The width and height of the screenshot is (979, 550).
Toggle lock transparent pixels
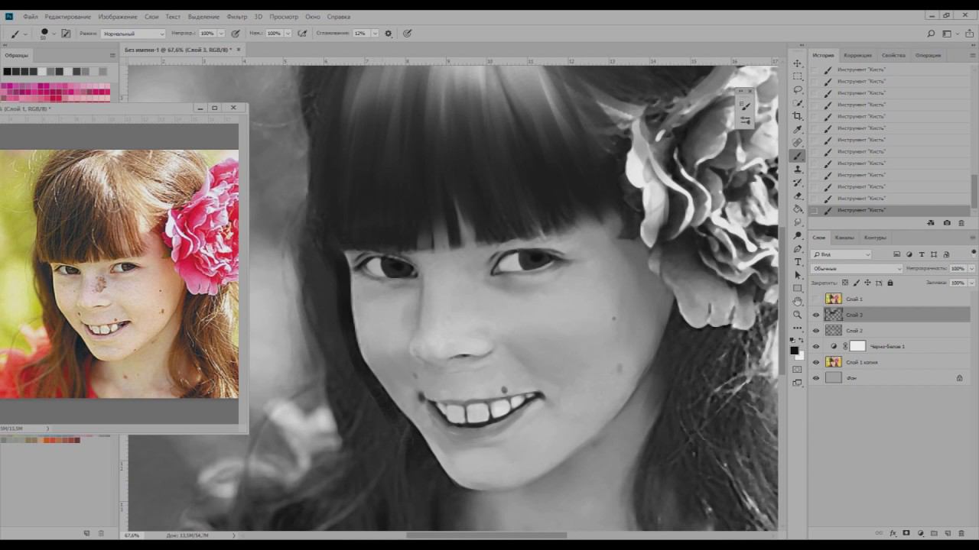845,283
